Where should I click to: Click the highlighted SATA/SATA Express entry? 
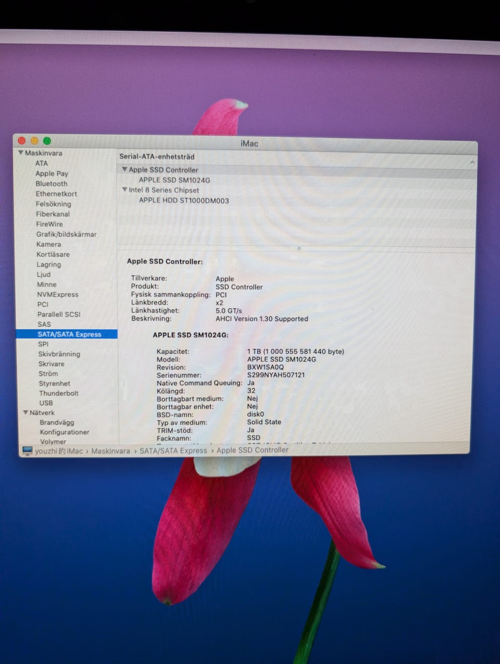tap(67, 334)
